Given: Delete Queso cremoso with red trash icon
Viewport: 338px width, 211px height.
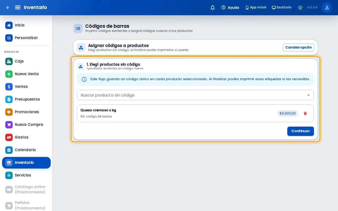Looking at the screenshot, I should (x=305, y=113).
